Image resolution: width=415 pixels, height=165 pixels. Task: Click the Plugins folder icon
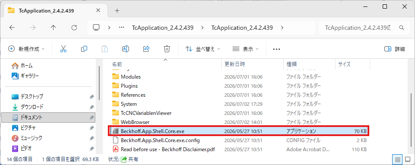(115, 86)
